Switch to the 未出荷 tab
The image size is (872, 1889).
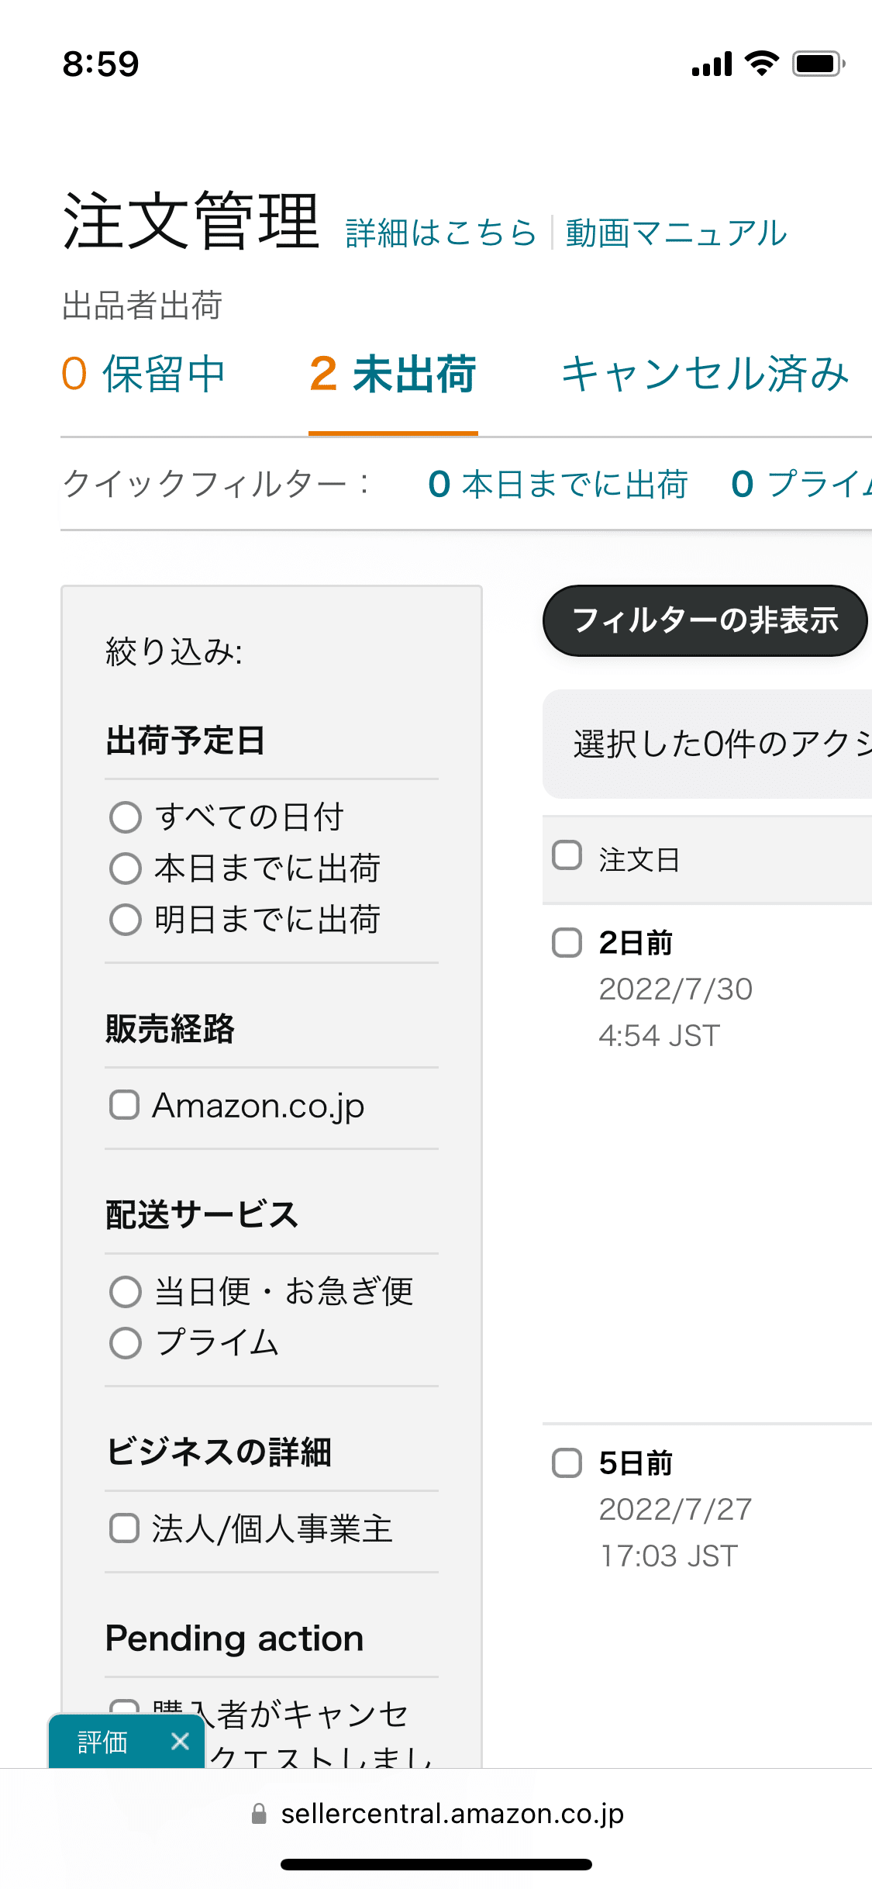click(393, 375)
